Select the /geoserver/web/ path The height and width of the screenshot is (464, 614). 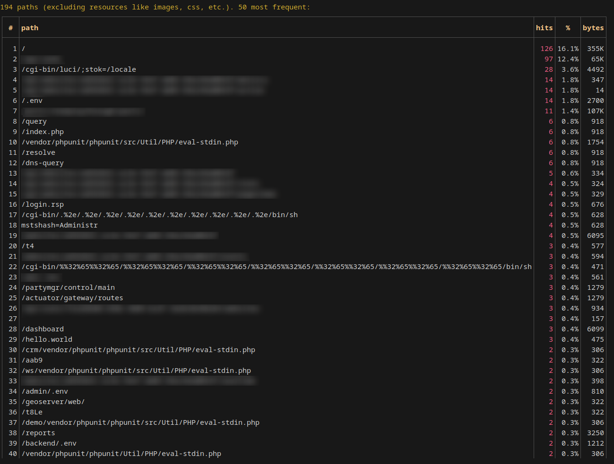pos(53,402)
